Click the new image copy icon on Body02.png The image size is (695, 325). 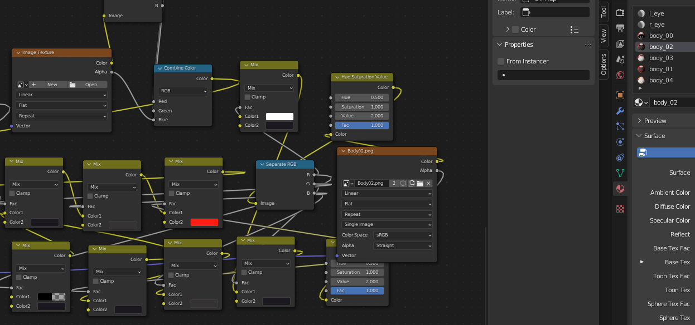412,183
